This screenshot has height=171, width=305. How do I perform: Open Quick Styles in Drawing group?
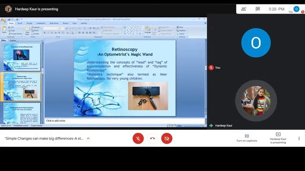154,30
